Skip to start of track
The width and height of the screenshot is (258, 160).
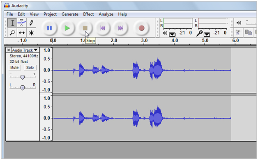click(103, 28)
